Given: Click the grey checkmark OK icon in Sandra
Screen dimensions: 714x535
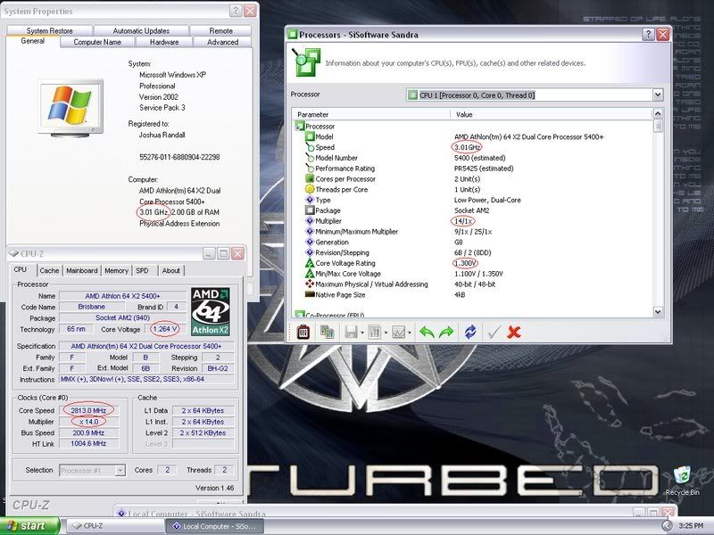Looking at the screenshot, I should tap(494, 332).
